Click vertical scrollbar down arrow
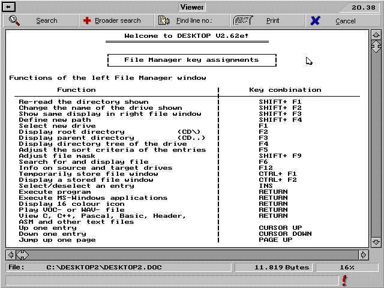The width and height of the screenshot is (384, 288). pyautogui.click(x=376, y=242)
